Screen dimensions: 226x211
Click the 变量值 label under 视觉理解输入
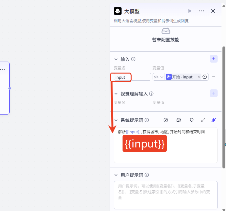pos(158,103)
